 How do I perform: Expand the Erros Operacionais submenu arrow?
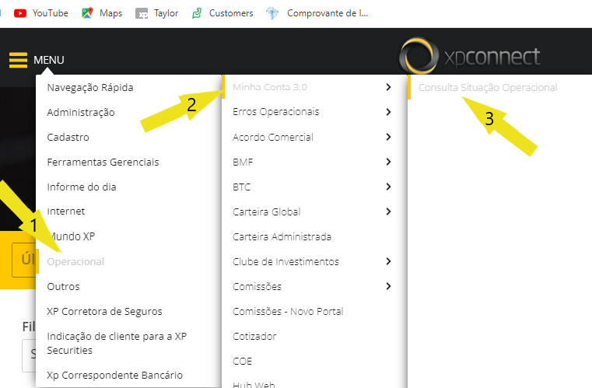point(388,112)
